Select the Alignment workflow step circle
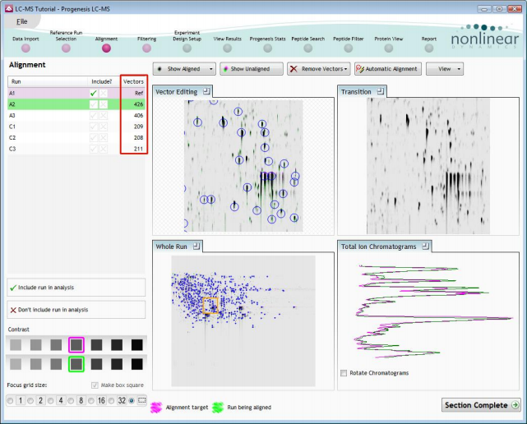The image size is (527, 424). (x=106, y=48)
